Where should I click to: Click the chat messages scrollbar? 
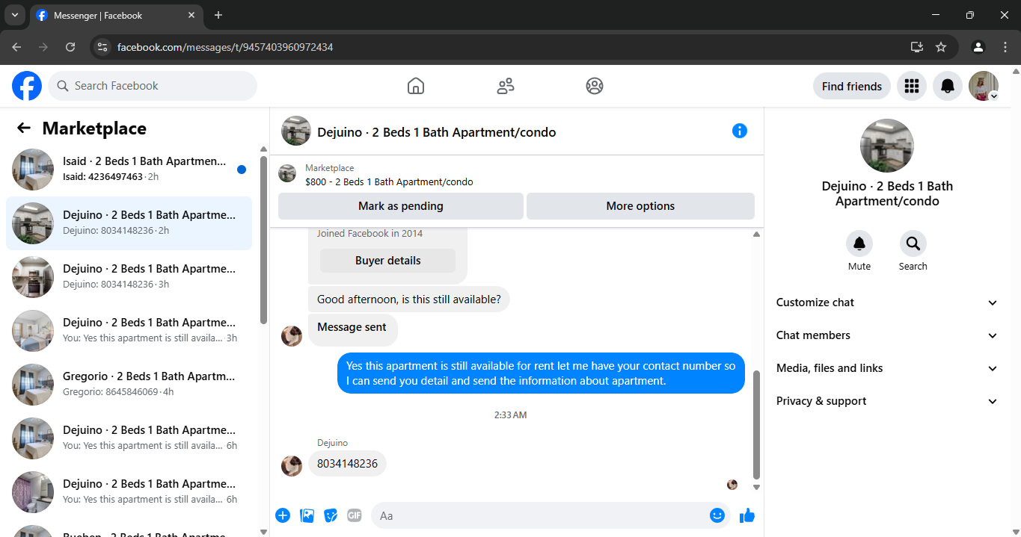756,424
